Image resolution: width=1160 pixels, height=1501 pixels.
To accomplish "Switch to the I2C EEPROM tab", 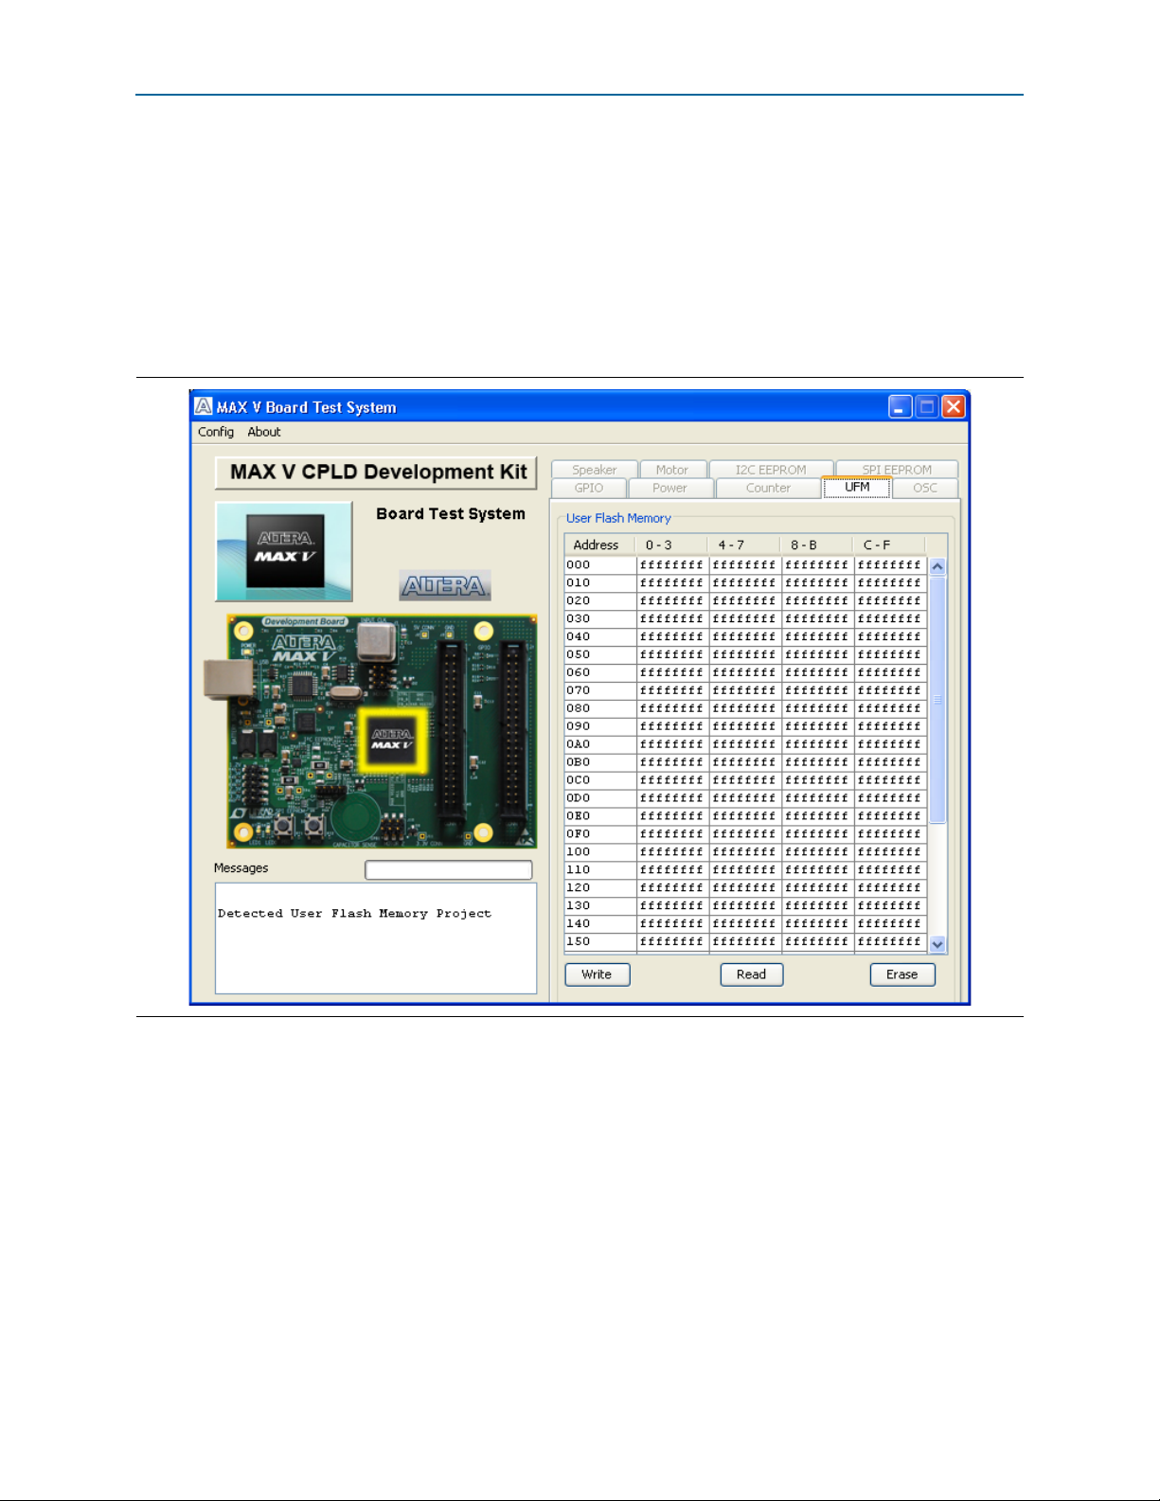I will pyautogui.click(x=771, y=470).
